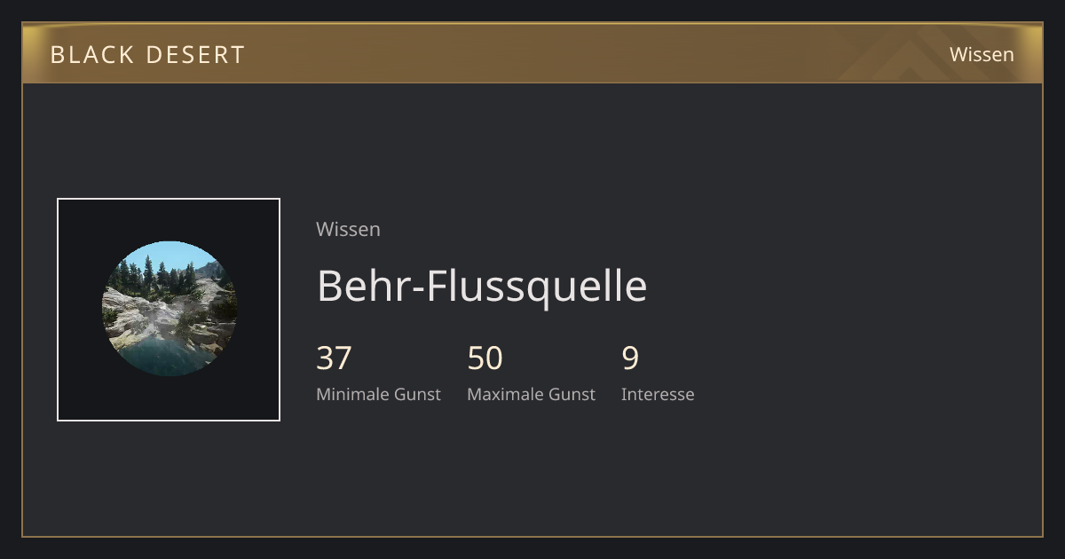Screen dimensions: 1065x559
Task: Click the Behr-Flussquelle title
Action: [x=482, y=286]
